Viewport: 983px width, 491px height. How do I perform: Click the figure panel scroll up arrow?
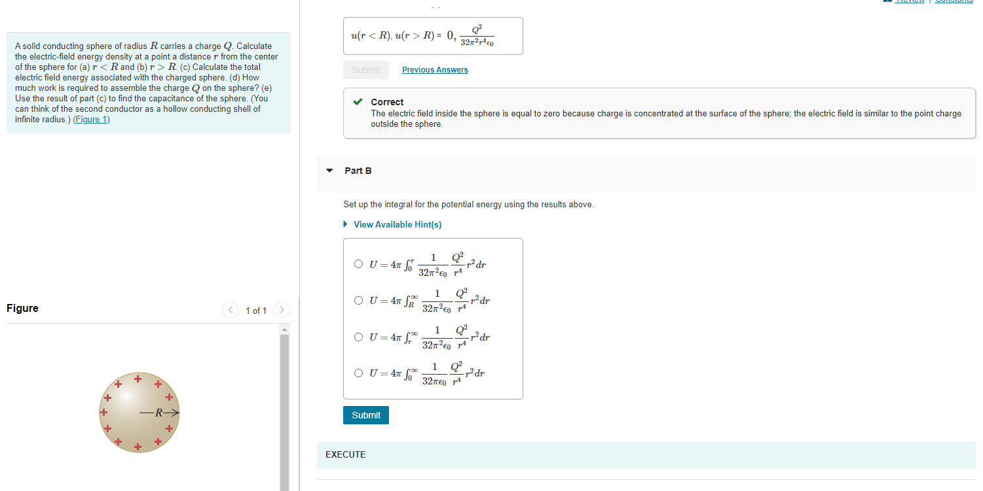click(x=284, y=330)
